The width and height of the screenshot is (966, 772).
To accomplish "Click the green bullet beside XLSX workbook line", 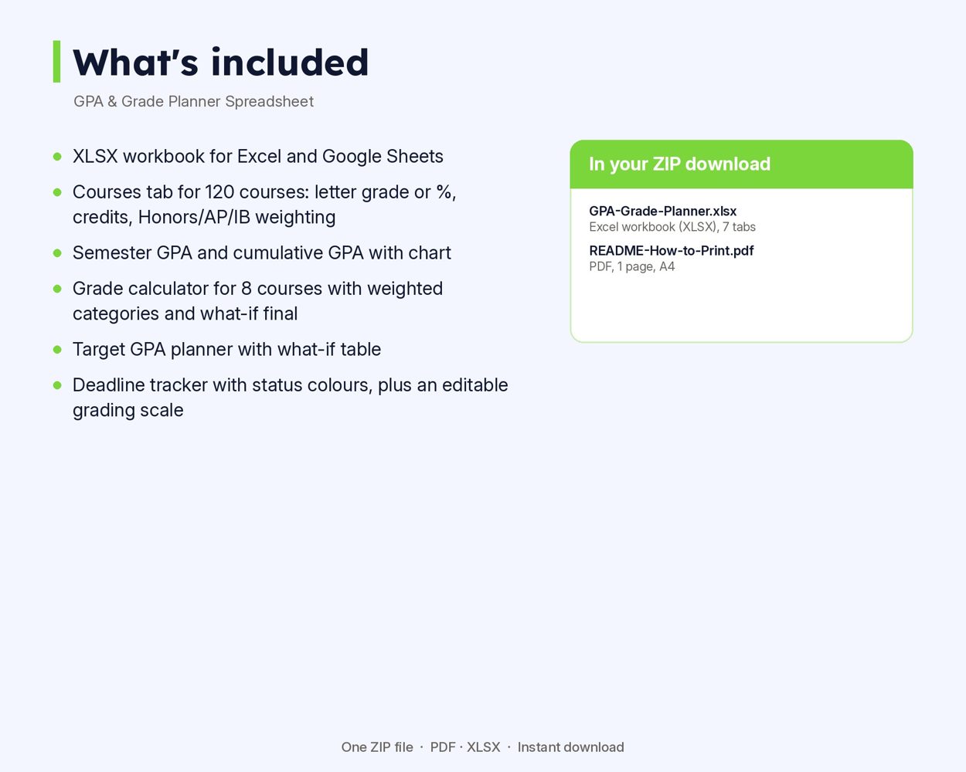I will (x=57, y=157).
